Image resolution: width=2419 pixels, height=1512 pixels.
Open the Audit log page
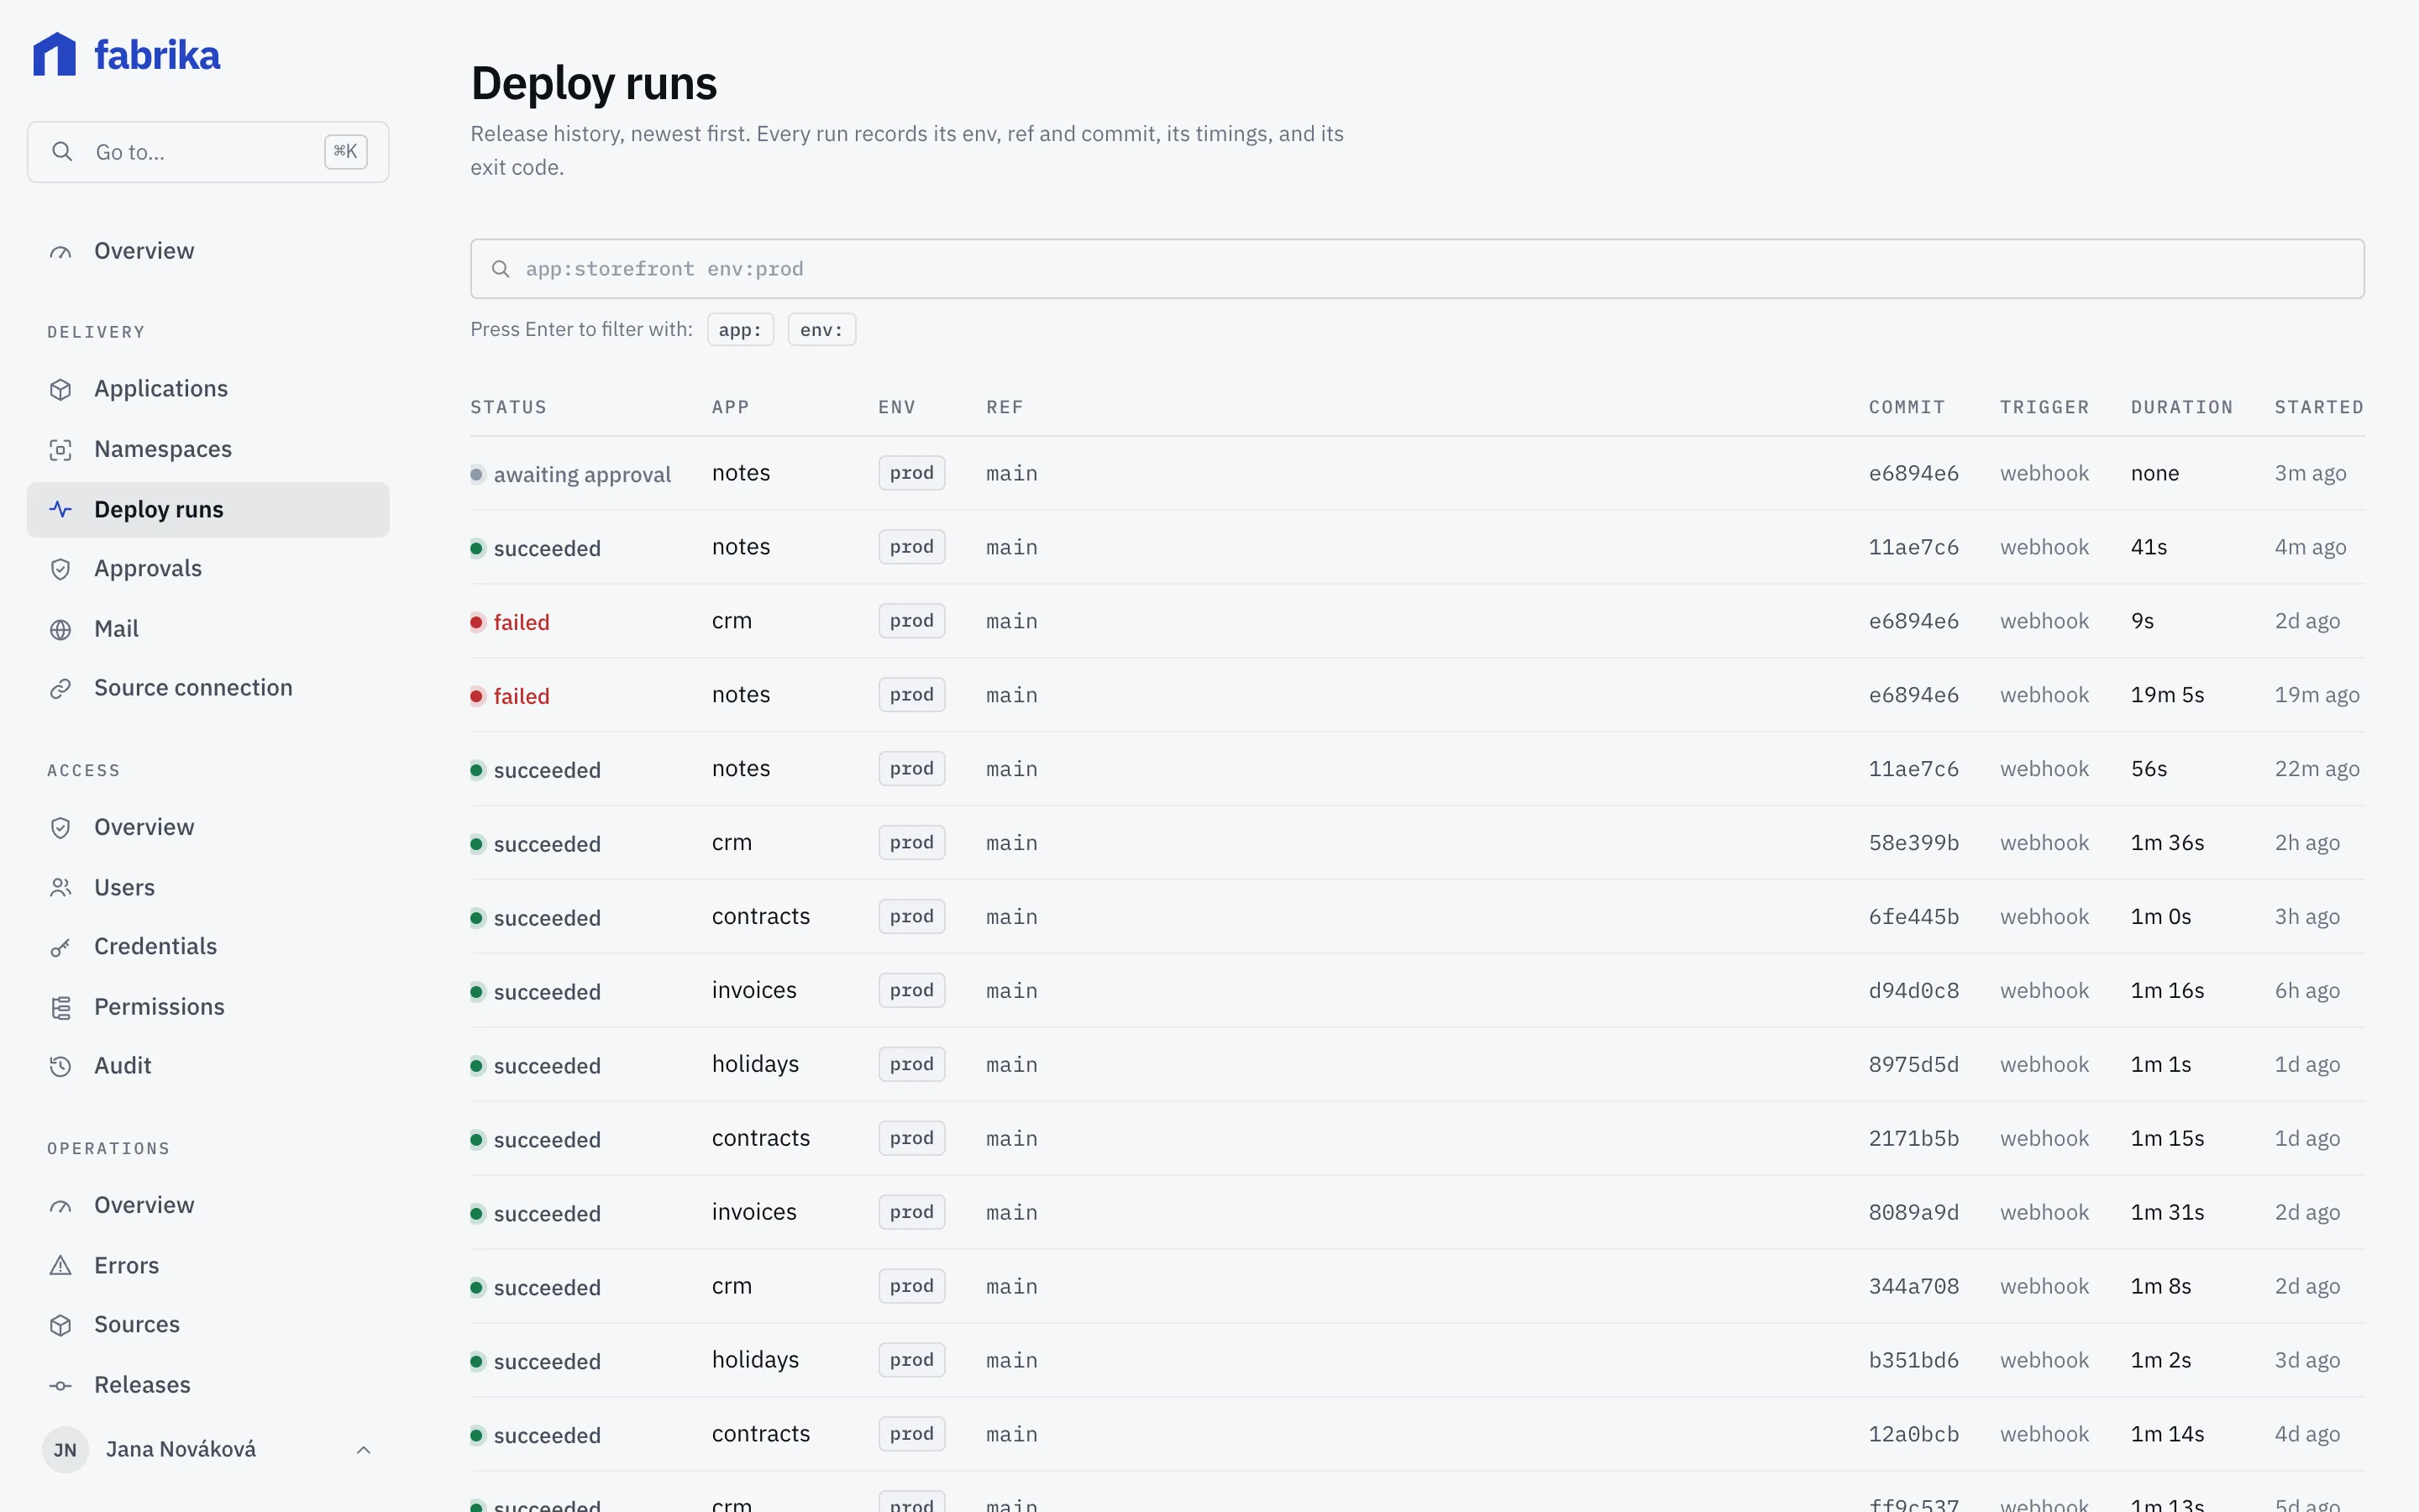[208, 1066]
